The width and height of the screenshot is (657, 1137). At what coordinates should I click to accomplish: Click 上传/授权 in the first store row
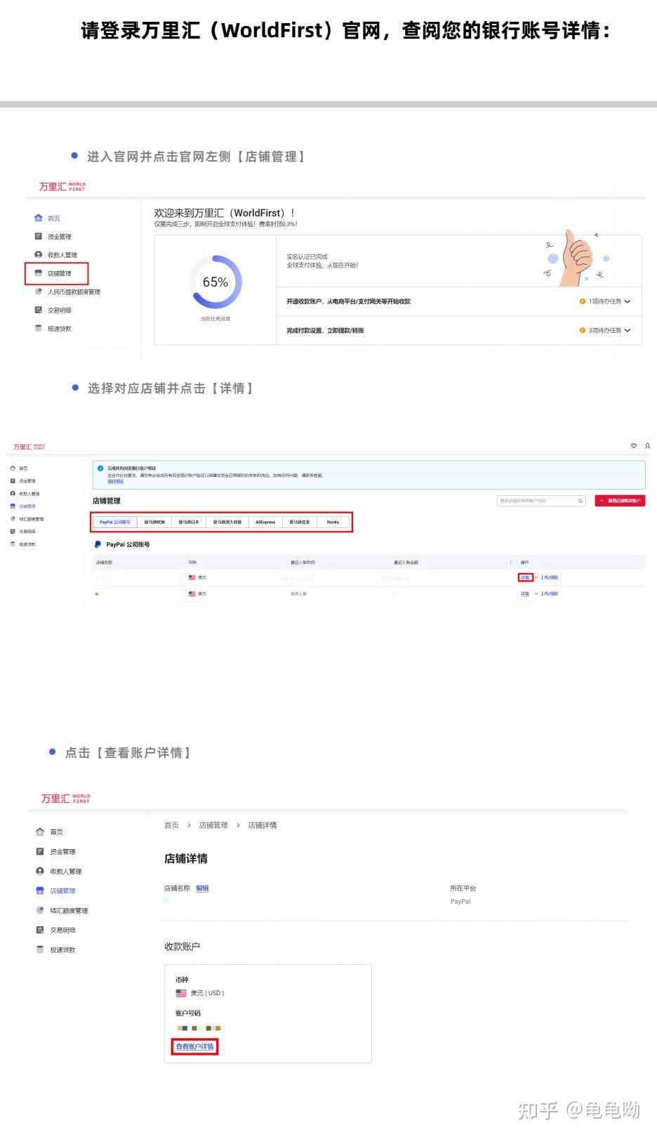coord(550,577)
